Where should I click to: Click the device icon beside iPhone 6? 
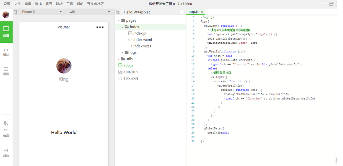pos(15,12)
